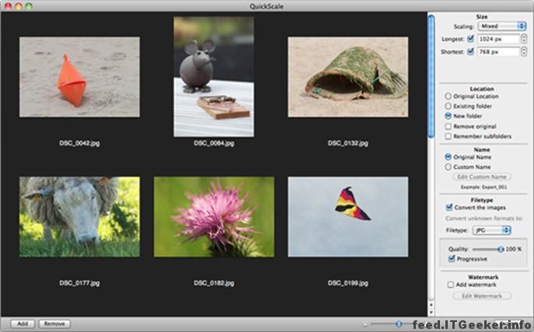This screenshot has height=332, width=534.
Task: Toggle the Longest dimension checkbox
Action: (471, 39)
